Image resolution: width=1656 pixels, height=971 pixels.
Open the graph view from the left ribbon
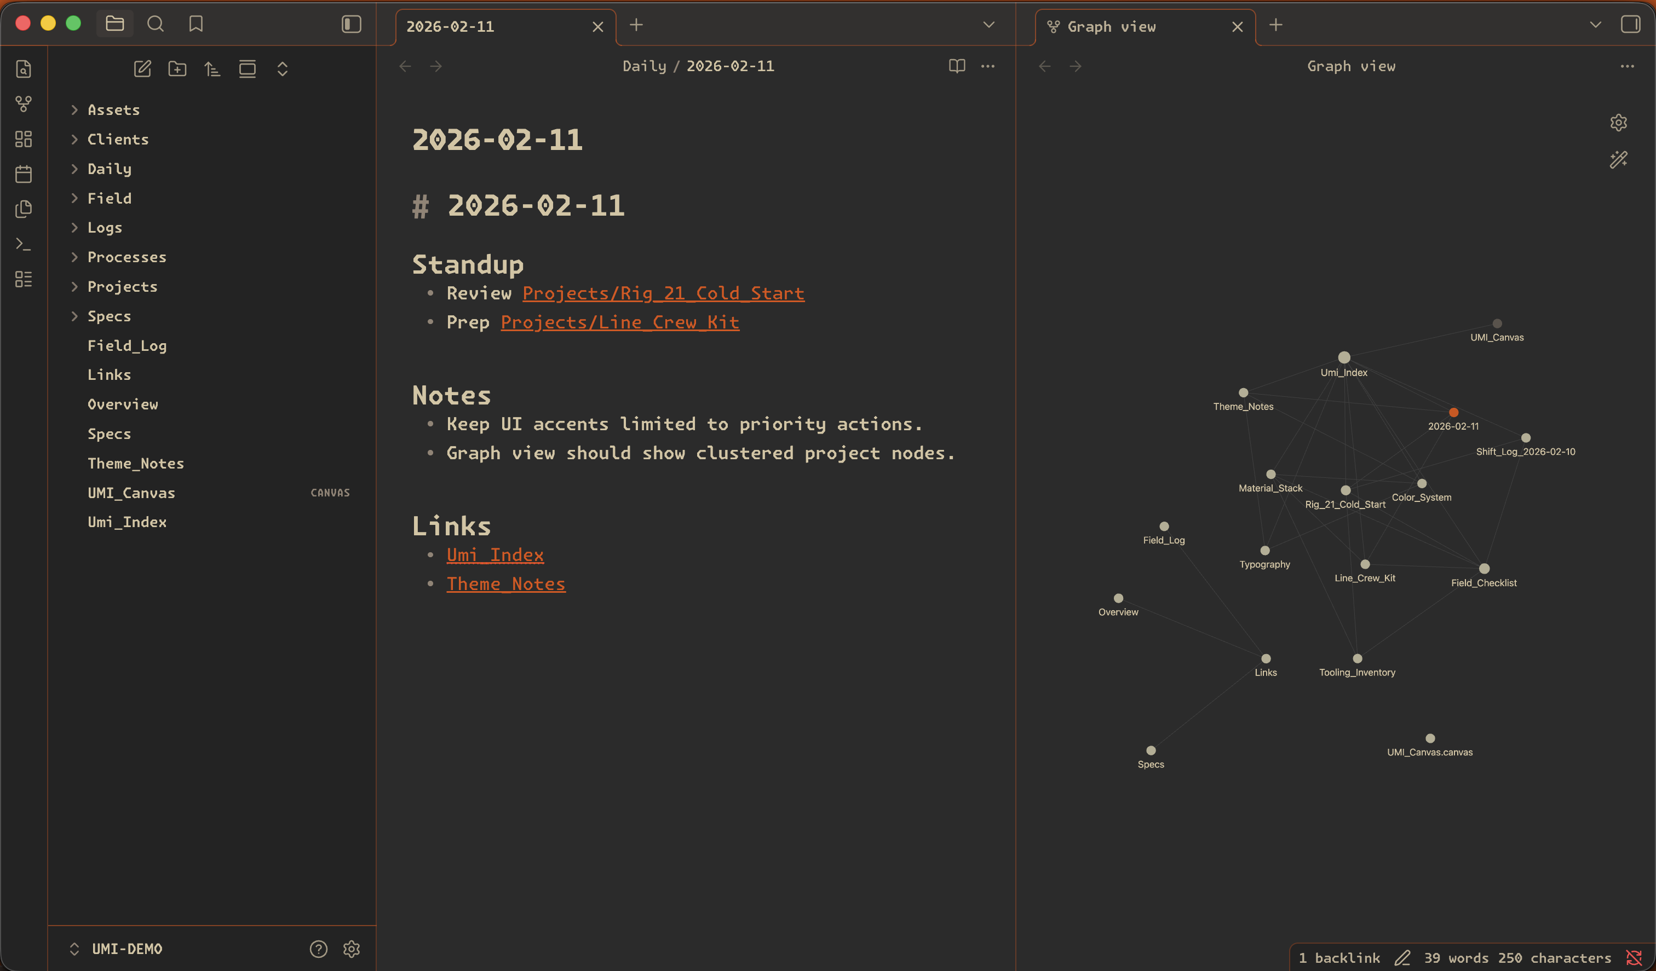click(x=24, y=104)
